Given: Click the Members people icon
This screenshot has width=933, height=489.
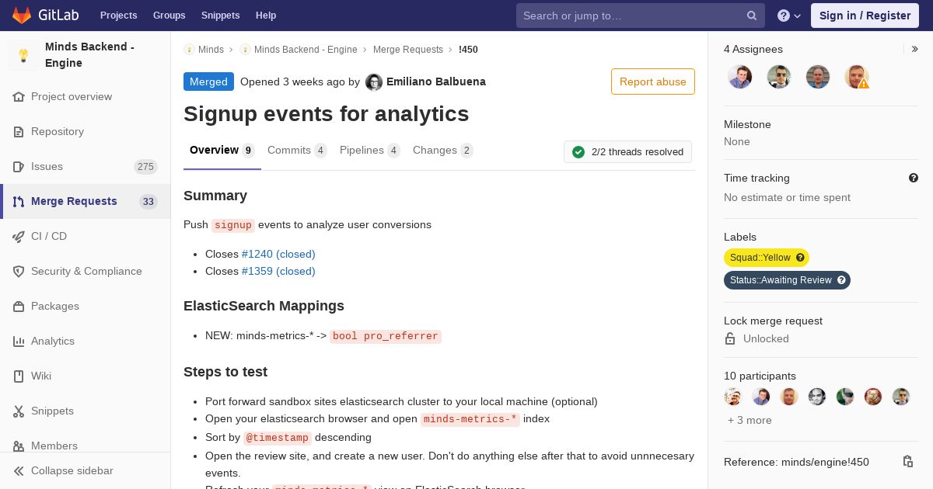Looking at the screenshot, I should pos(19,446).
